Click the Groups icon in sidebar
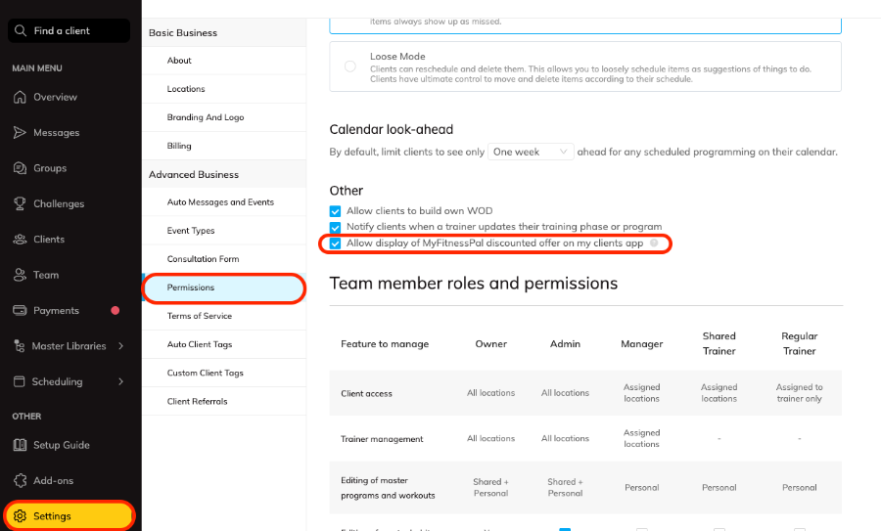The height and width of the screenshot is (531, 881). click(20, 168)
